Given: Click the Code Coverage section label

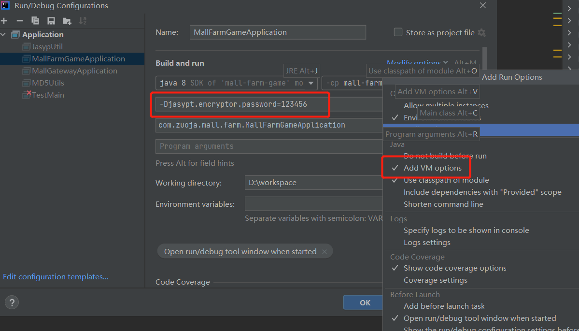Looking at the screenshot, I should pos(183,282).
